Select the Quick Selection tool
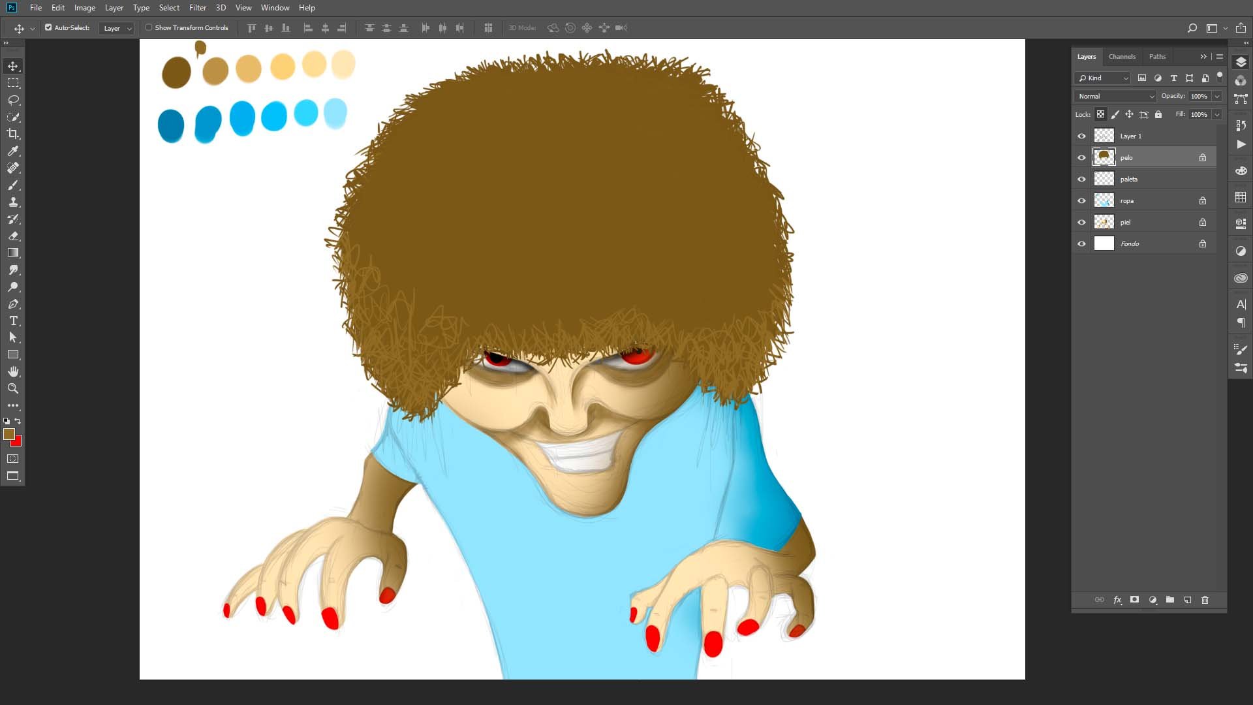 tap(13, 117)
